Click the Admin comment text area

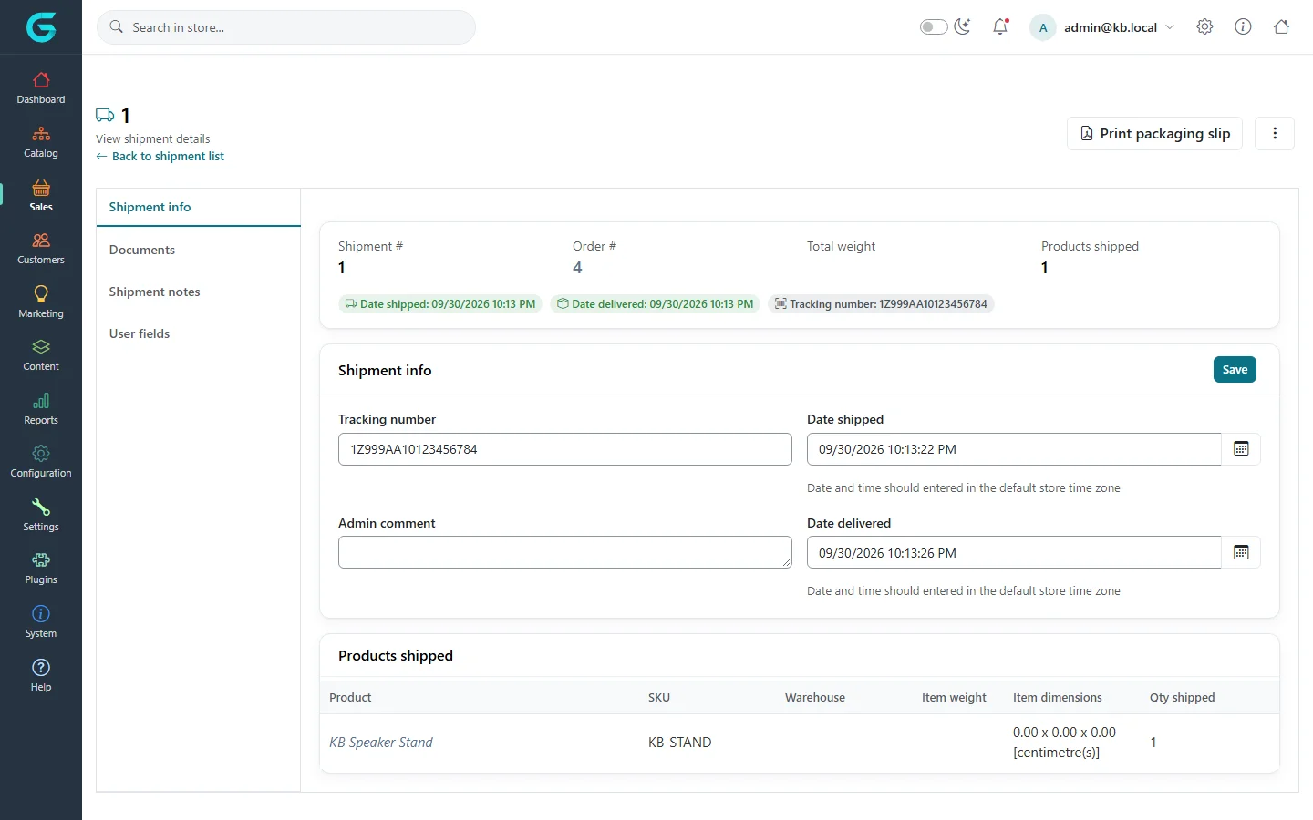(565, 552)
